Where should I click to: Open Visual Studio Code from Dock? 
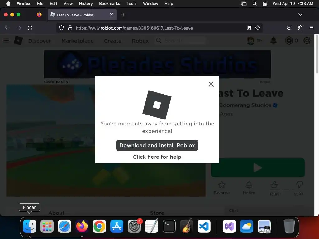point(204,226)
